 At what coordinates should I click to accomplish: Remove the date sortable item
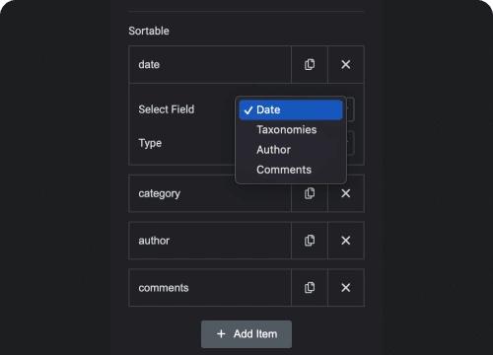(346, 64)
